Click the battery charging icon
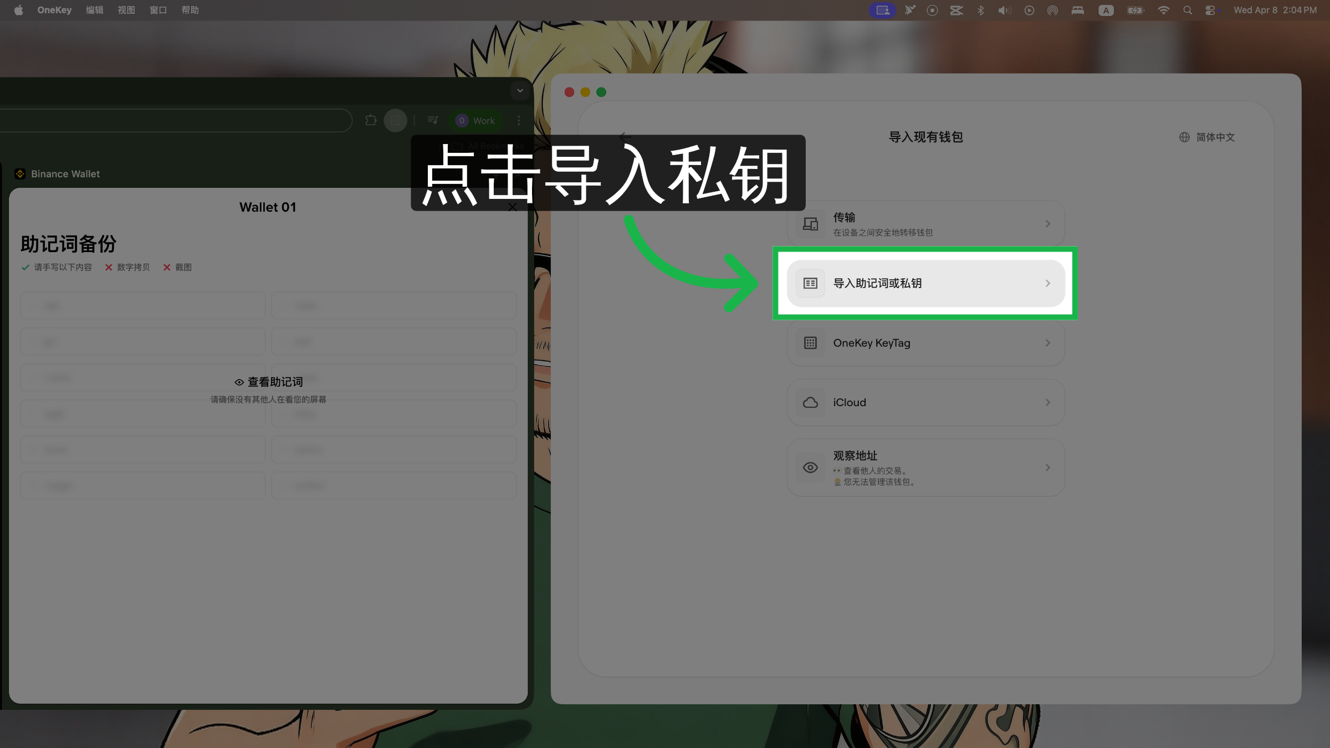This screenshot has width=1330, height=748. pyautogui.click(x=1135, y=10)
